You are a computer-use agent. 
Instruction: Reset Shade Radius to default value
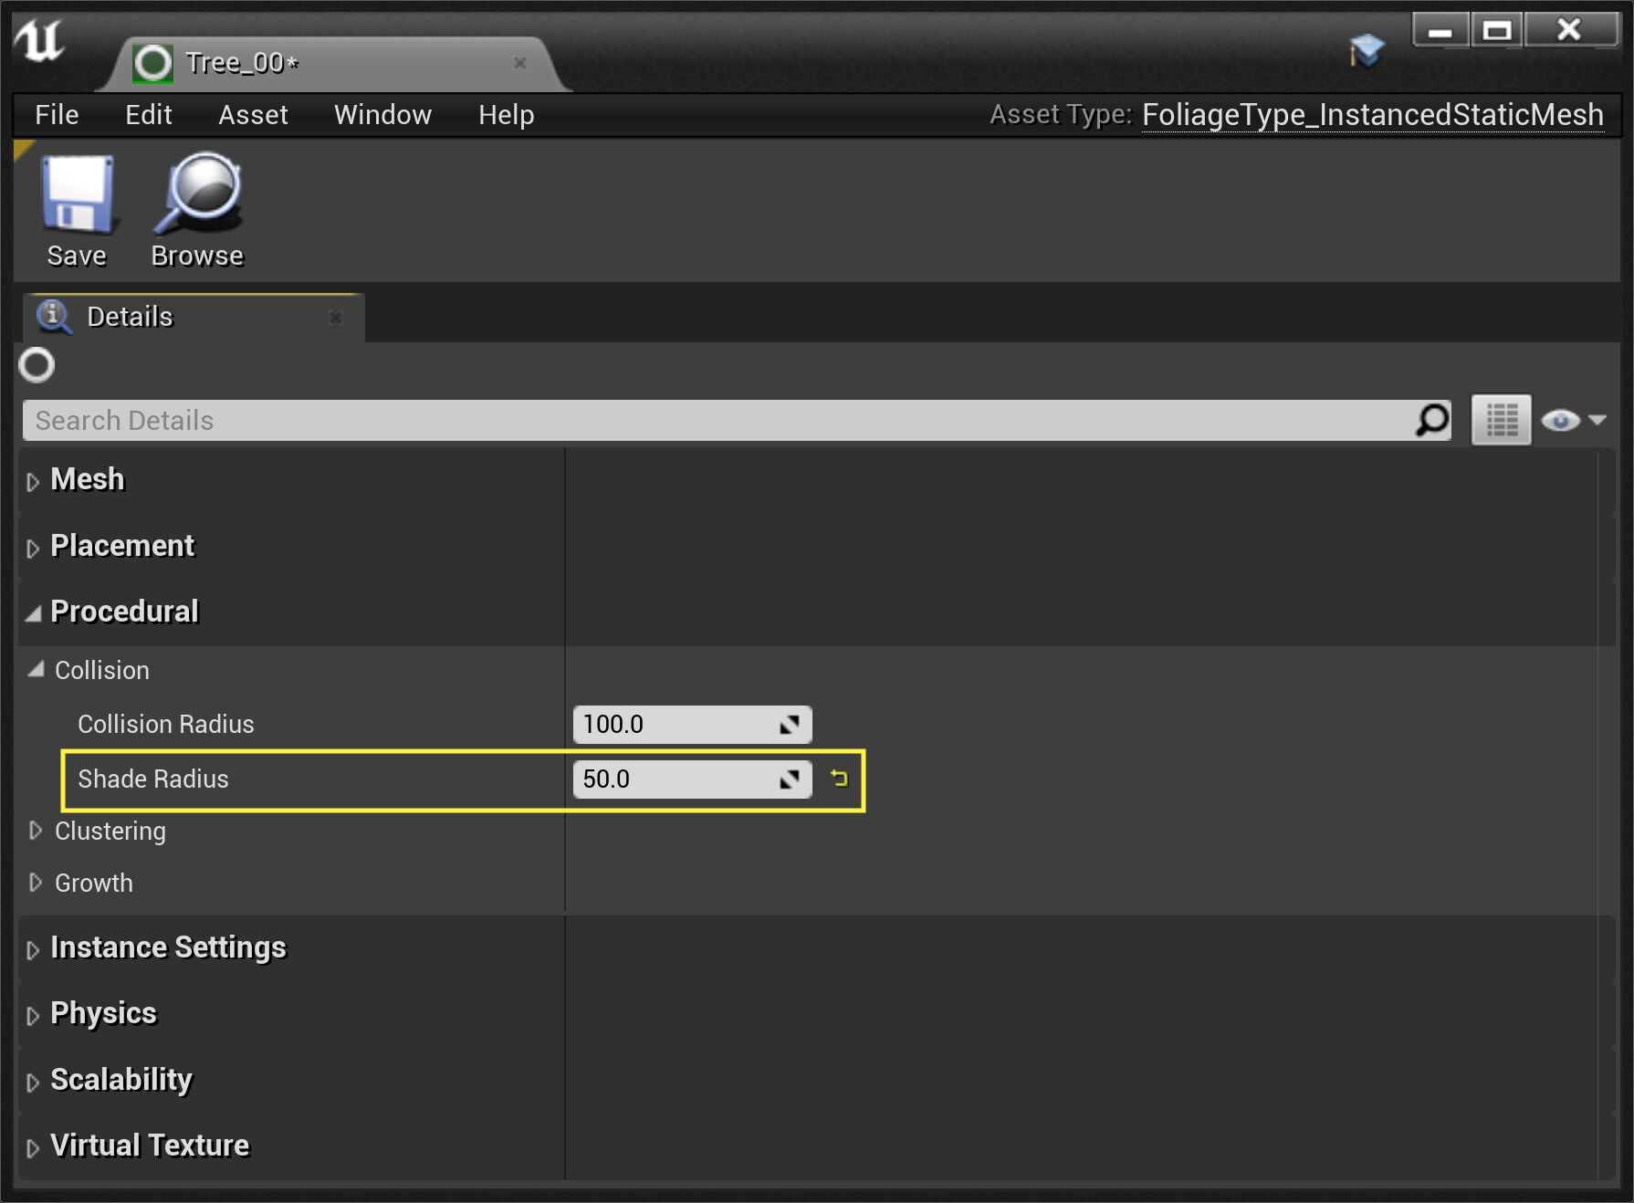pos(839,779)
